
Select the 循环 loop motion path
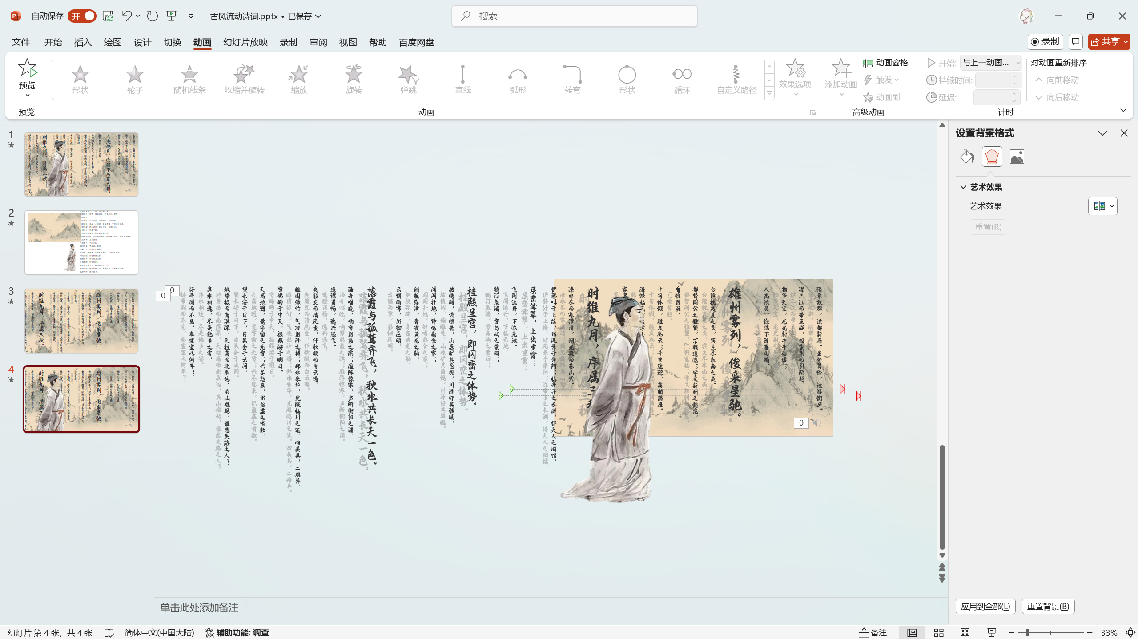[682, 80]
